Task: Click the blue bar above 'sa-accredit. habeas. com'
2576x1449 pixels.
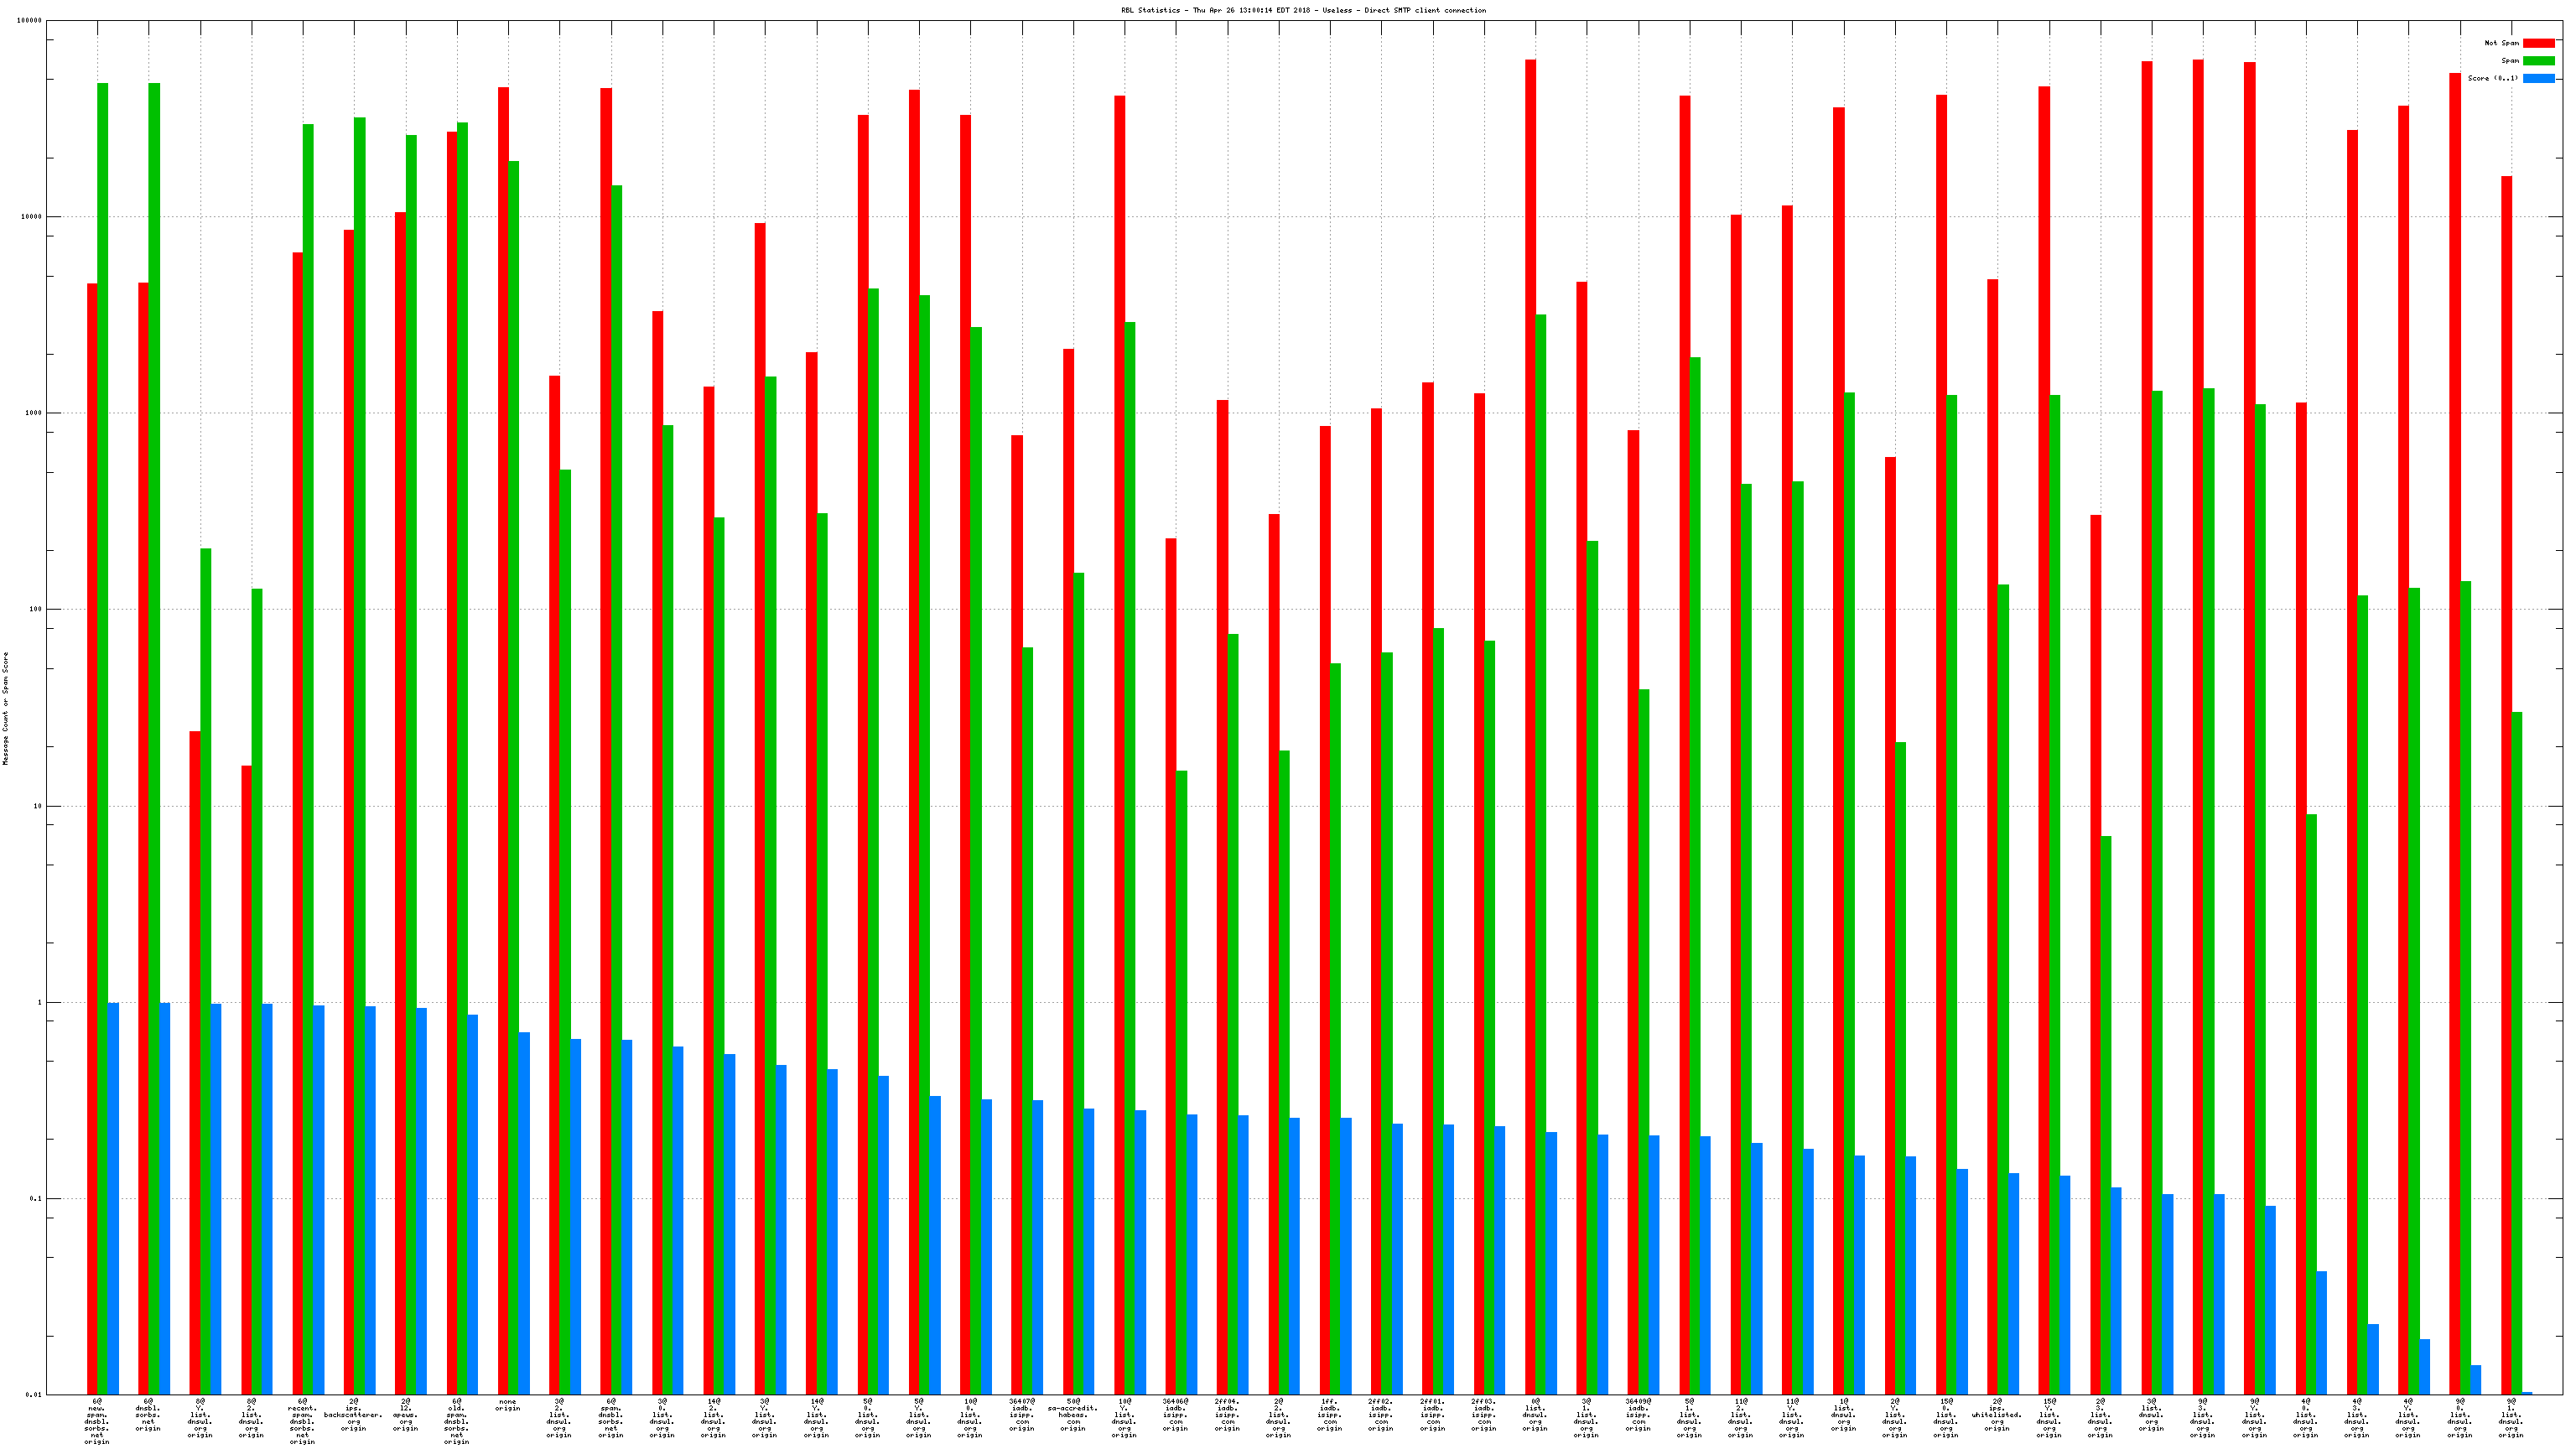Action: (x=1089, y=1250)
